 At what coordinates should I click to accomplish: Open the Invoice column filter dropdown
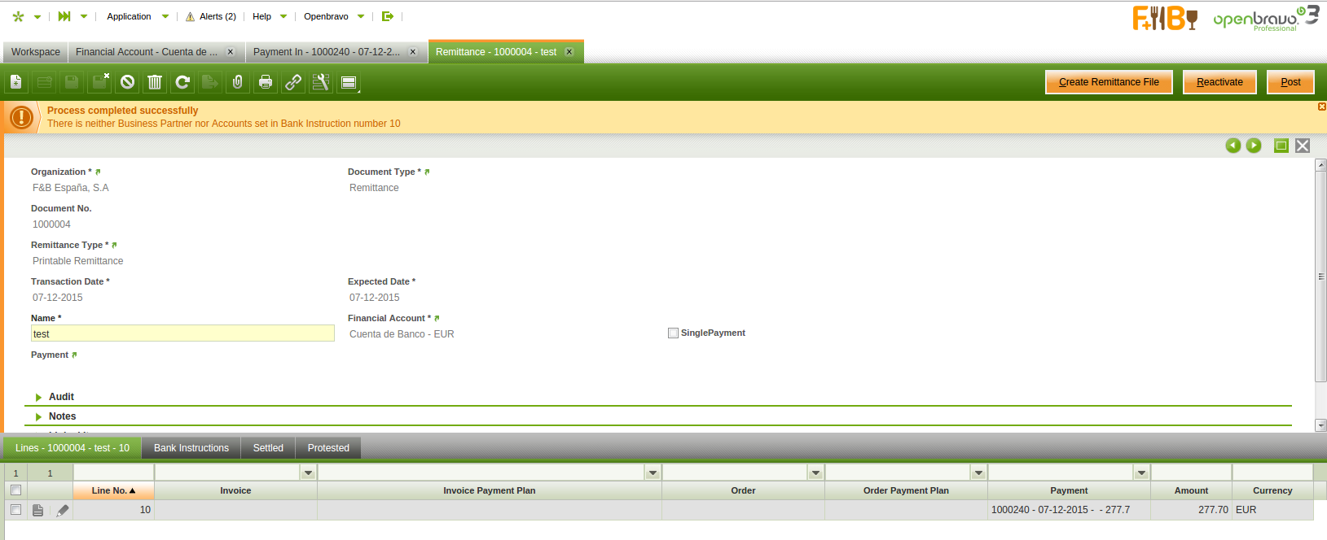pyautogui.click(x=308, y=472)
